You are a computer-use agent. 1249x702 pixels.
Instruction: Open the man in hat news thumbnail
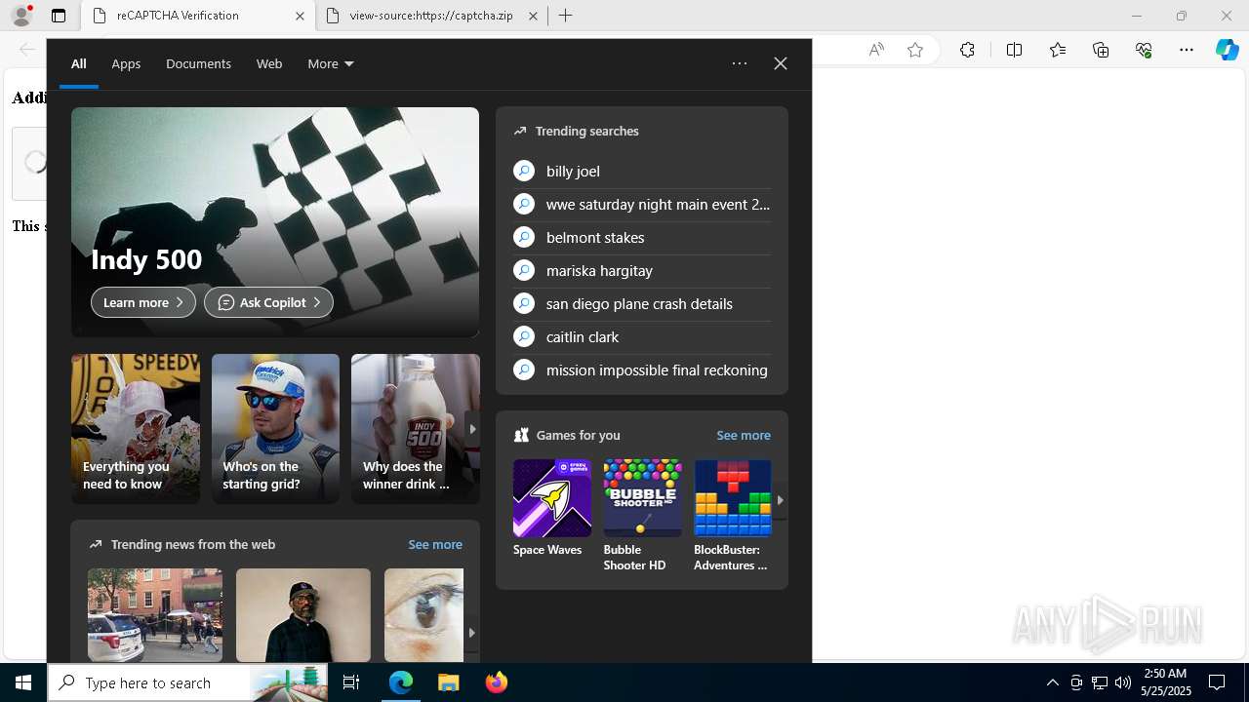[x=303, y=615]
